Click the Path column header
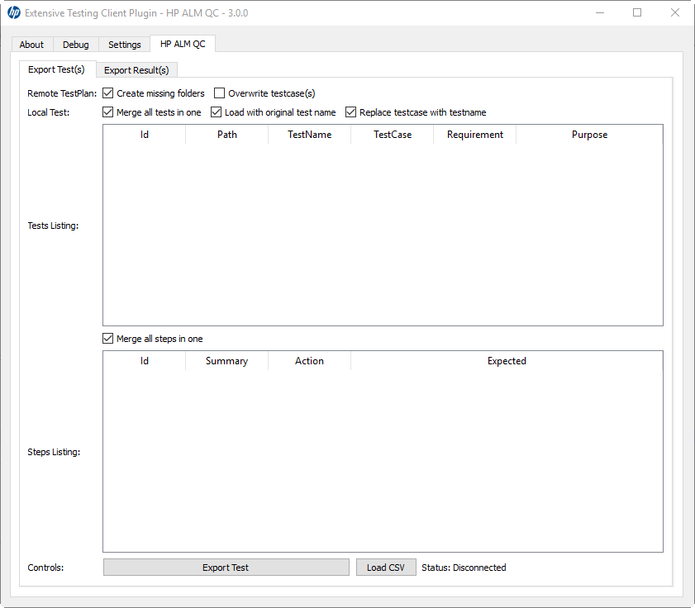This screenshot has width=695, height=608. point(227,135)
